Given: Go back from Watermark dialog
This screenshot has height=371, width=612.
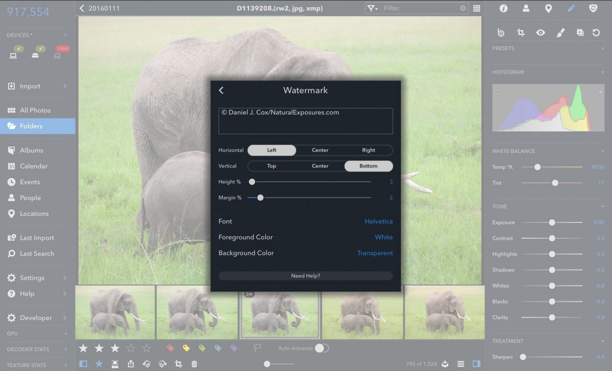Looking at the screenshot, I should click(x=221, y=90).
